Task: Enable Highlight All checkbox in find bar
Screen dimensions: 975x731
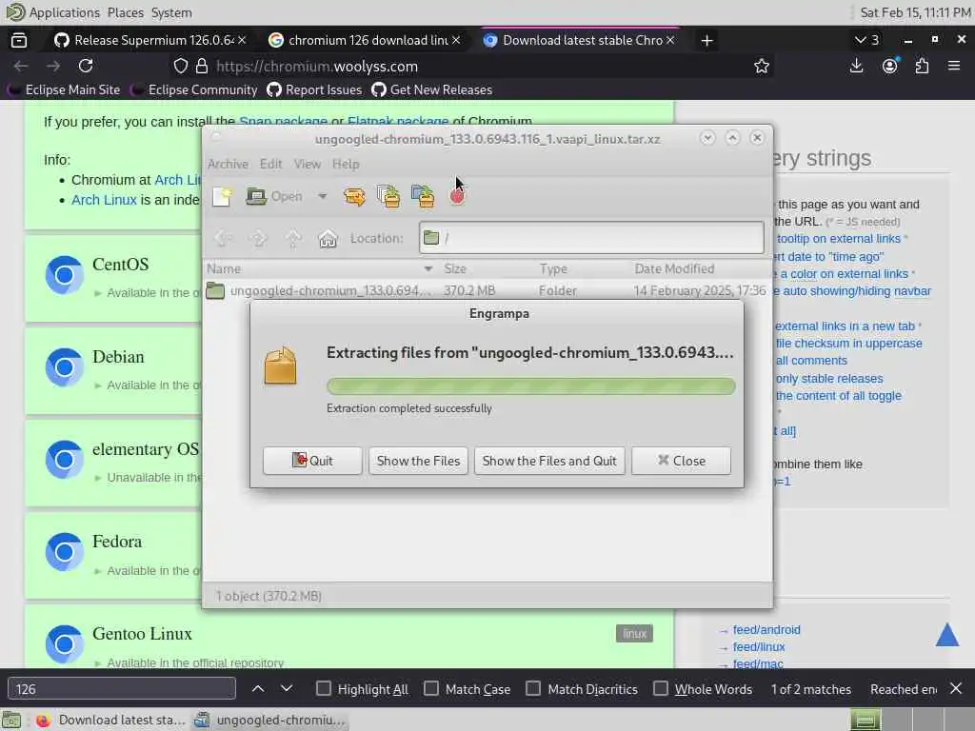Action: [x=324, y=688]
